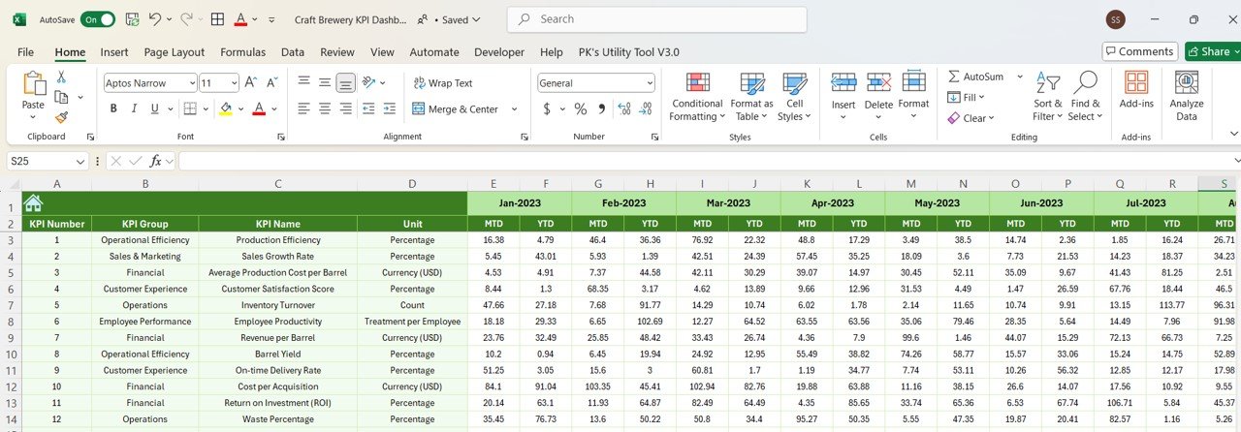Click Increase Font Size icon

250,83
